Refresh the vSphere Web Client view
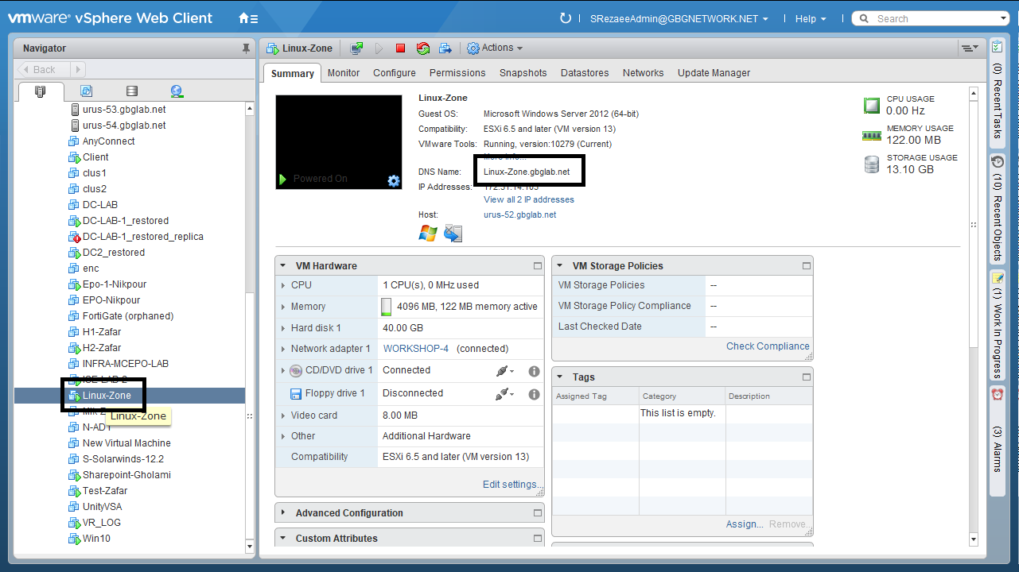 (x=566, y=18)
